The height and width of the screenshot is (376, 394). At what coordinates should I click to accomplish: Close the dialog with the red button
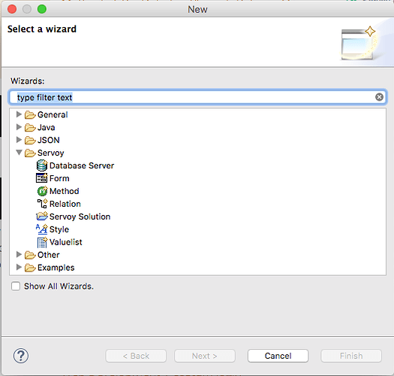coord(12,9)
